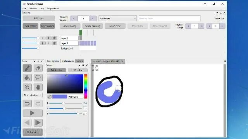Click the rainbow hue strip
This screenshot has height=139, width=248.
click(86, 86)
